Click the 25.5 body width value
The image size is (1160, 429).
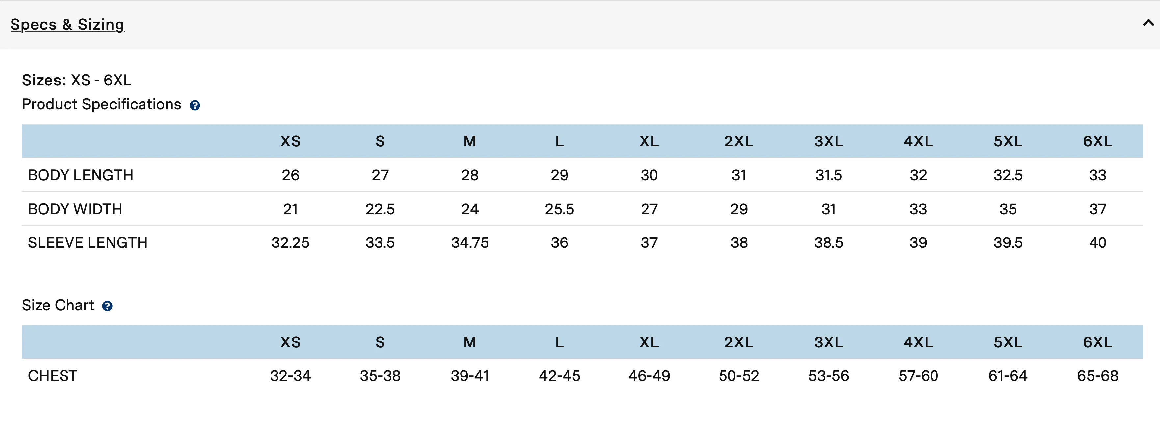point(559,209)
